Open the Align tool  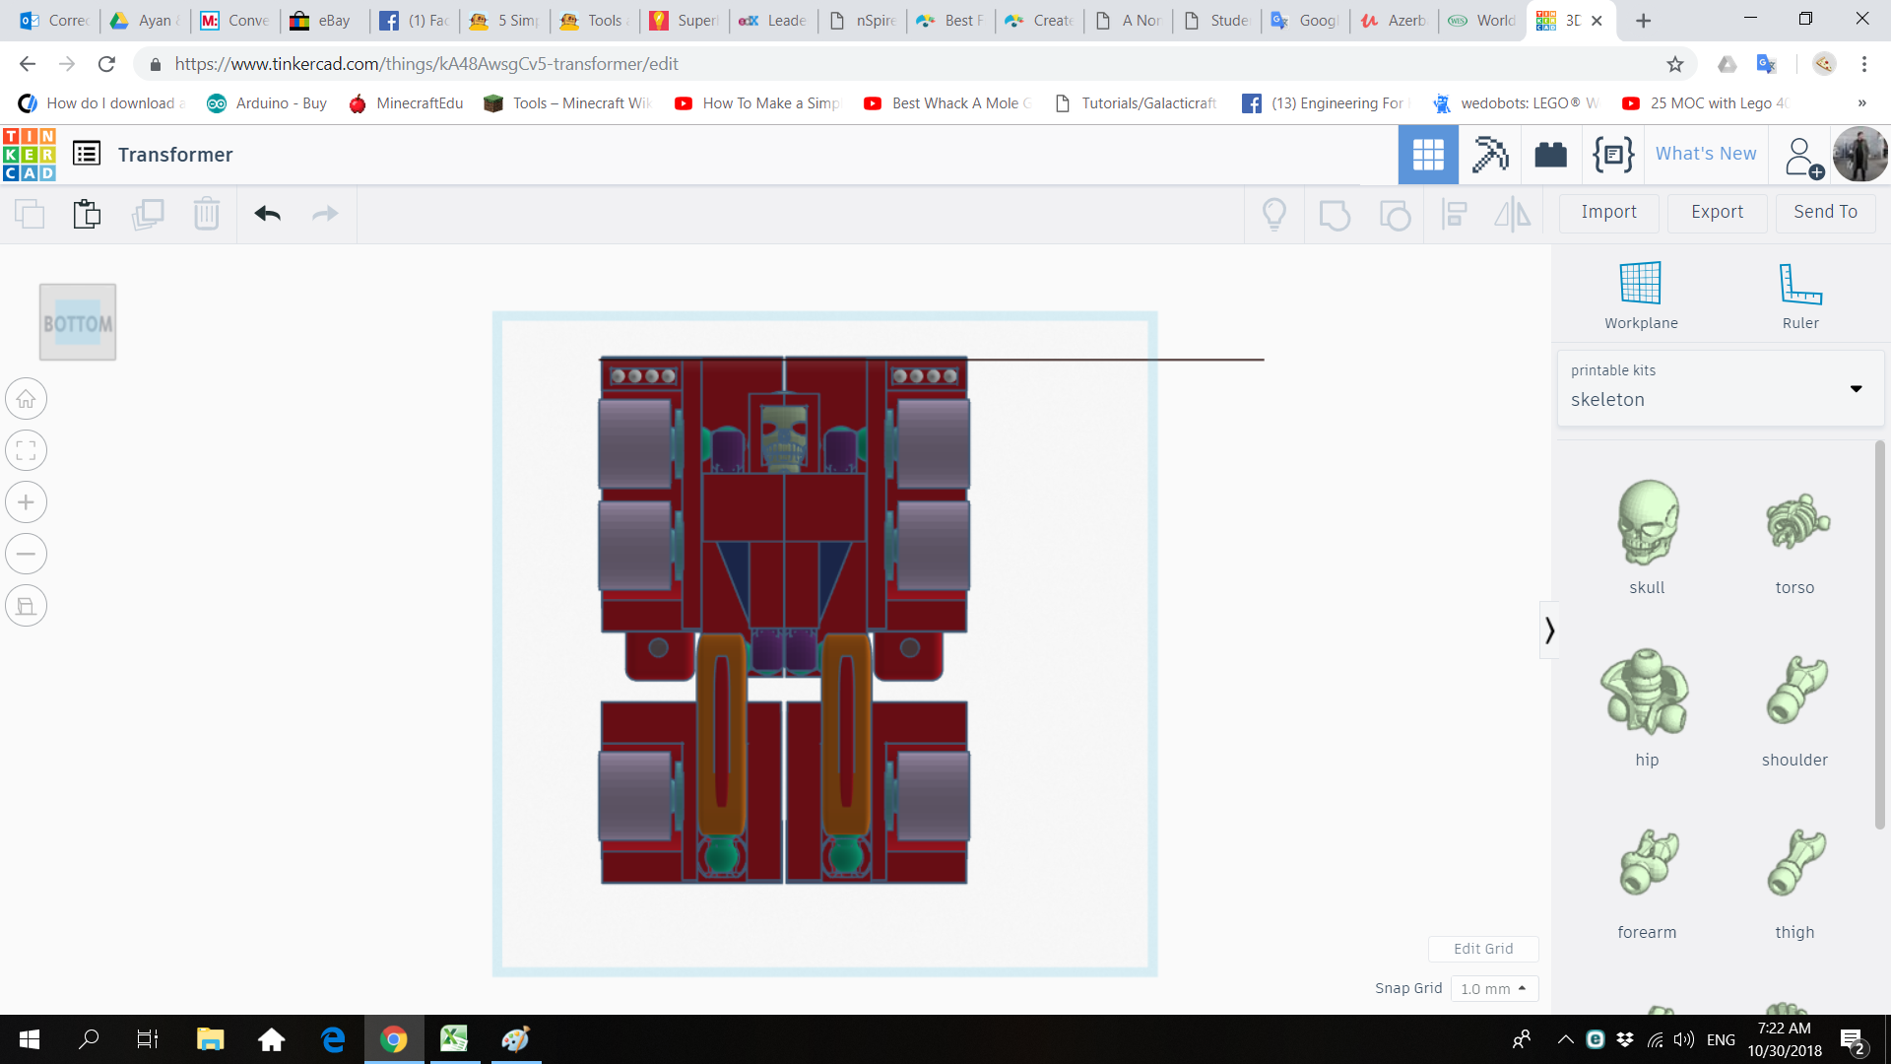[1454, 214]
